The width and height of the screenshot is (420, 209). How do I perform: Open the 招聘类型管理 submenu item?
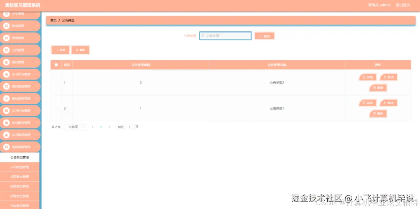pyautogui.click(x=20, y=186)
